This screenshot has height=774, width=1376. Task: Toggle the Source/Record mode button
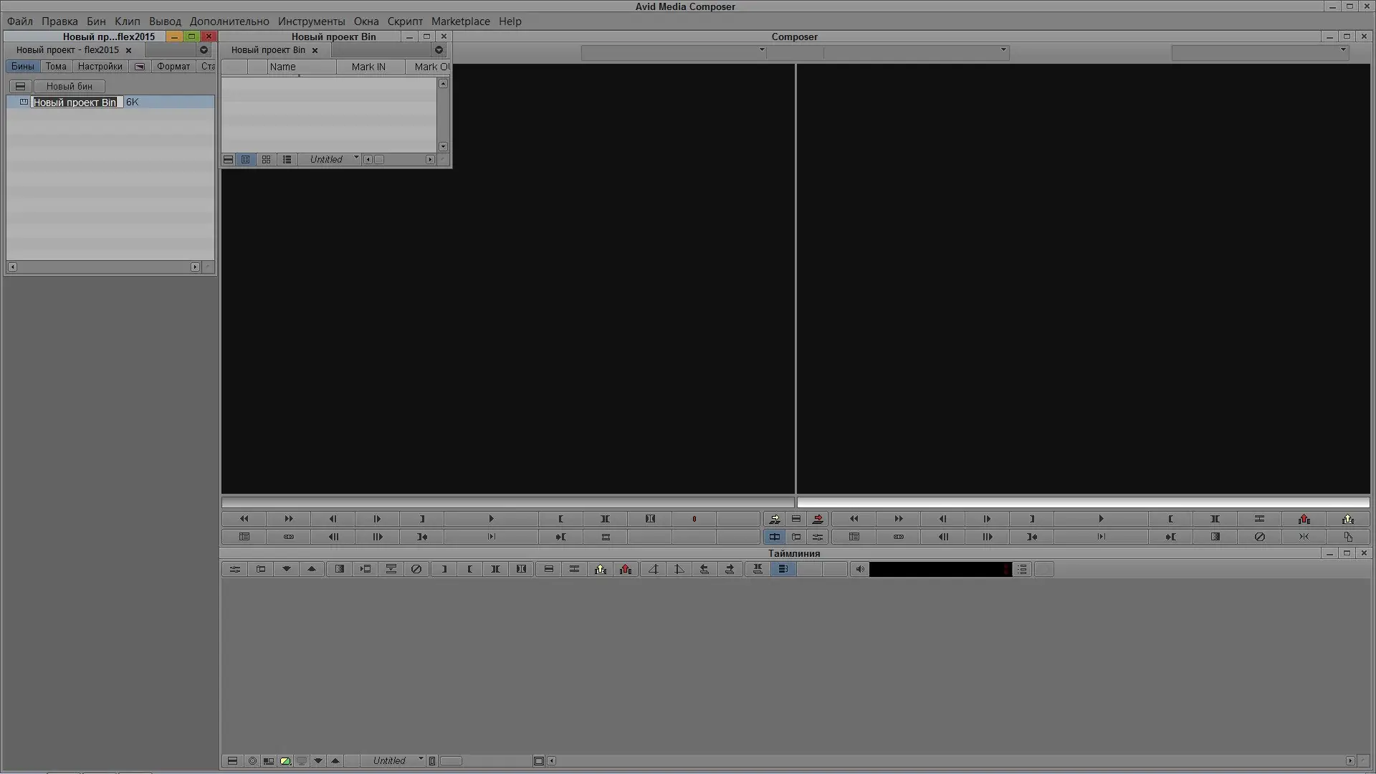(x=775, y=537)
